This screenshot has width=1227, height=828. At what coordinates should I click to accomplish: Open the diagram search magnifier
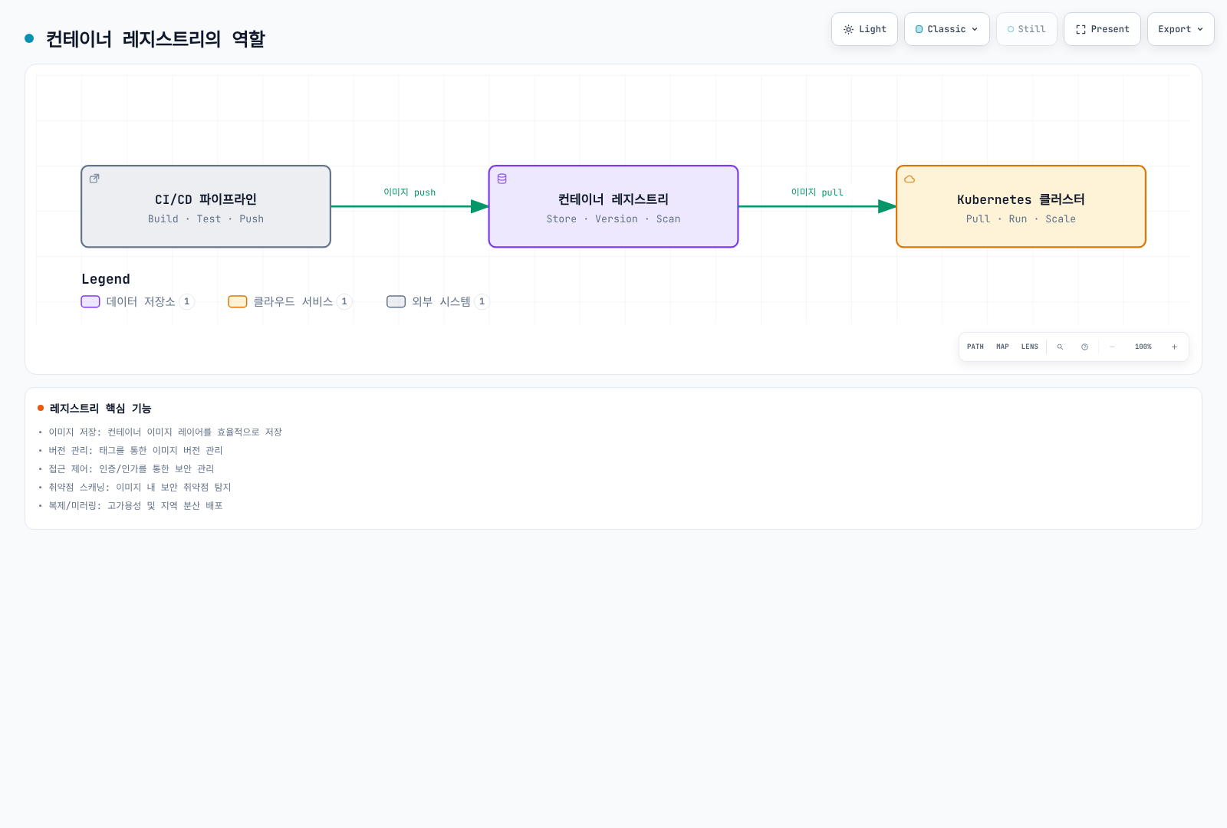click(x=1060, y=347)
